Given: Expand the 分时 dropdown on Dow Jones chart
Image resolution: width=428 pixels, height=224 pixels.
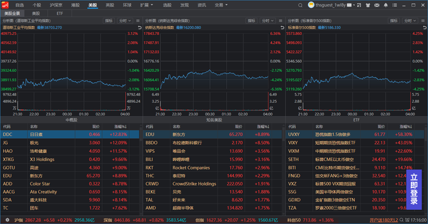Looking at the screenshot, I should tap(125, 21).
